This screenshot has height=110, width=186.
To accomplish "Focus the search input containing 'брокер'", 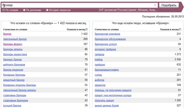I will (78, 5).
